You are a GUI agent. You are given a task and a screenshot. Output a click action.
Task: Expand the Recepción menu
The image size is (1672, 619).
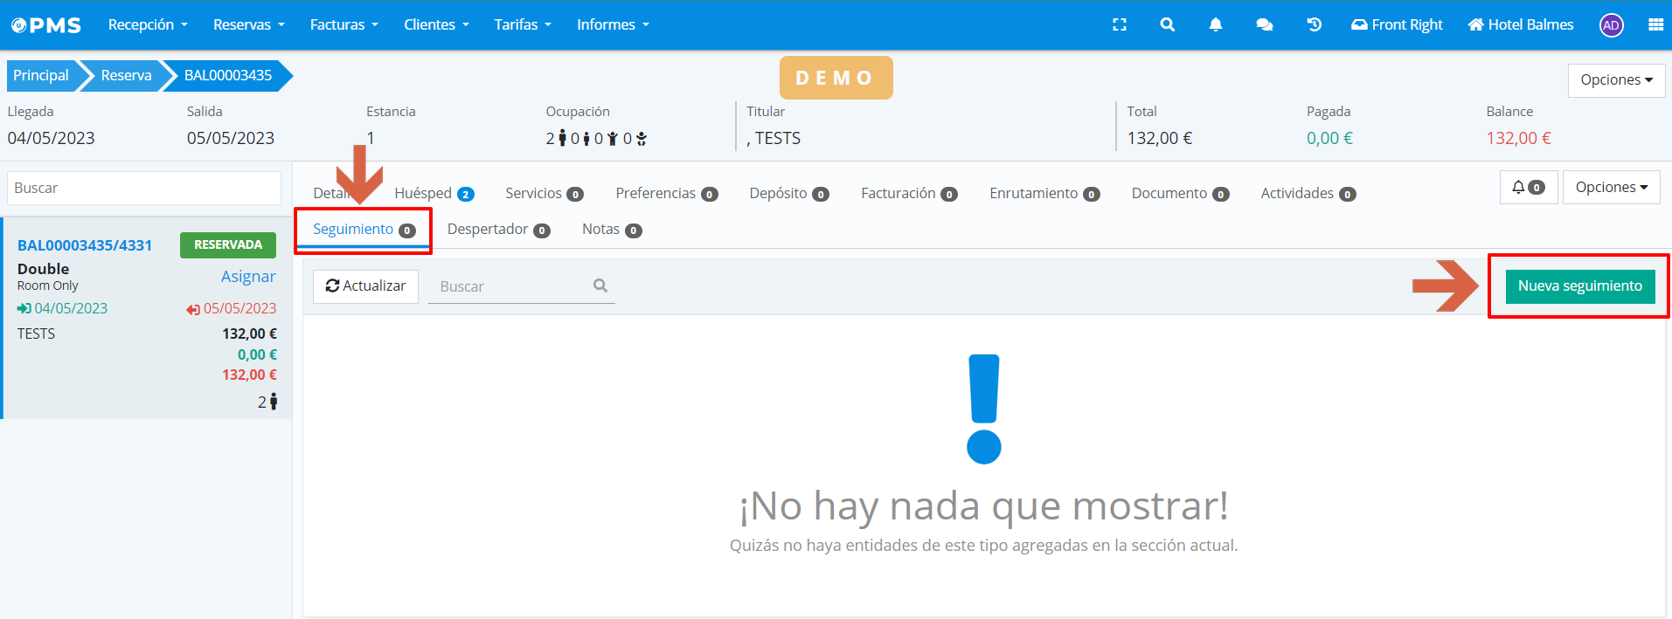[x=148, y=24]
